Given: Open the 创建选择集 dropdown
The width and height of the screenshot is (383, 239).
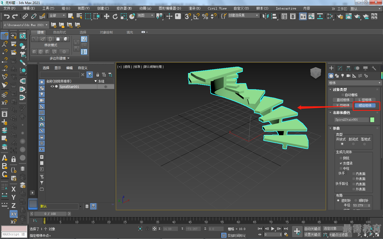Looking at the screenshot, I should [243, 15].
